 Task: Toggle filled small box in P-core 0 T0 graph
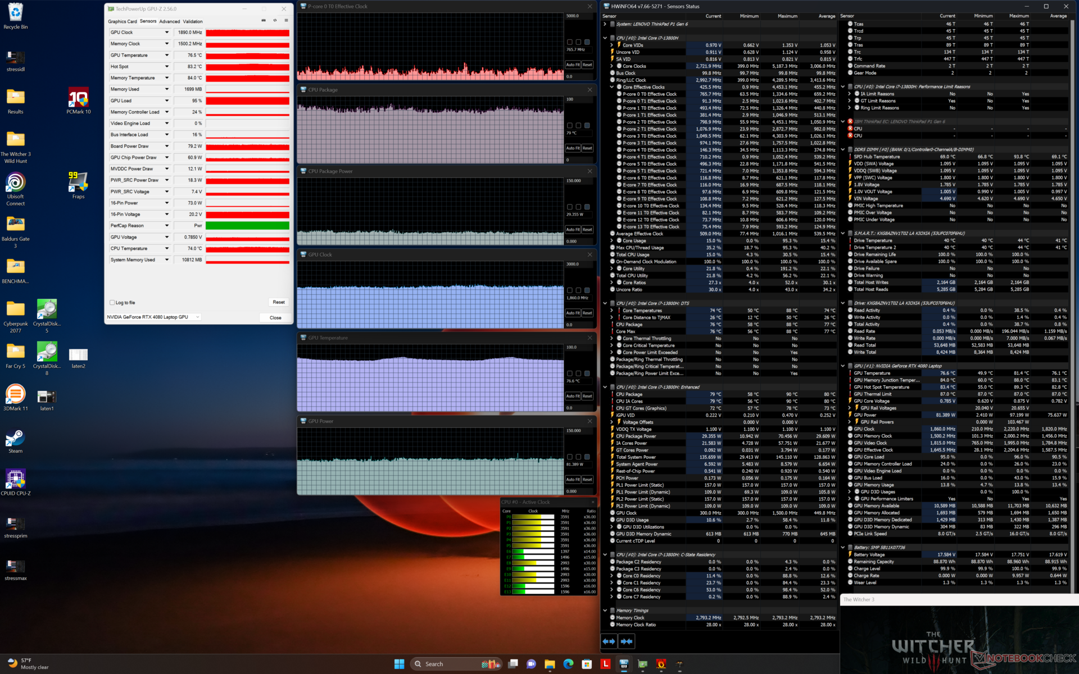(587, 42)
